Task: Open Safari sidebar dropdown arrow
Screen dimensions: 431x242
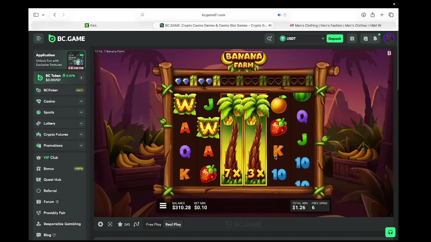Action: pyautogui.click(x=43, y=15)
